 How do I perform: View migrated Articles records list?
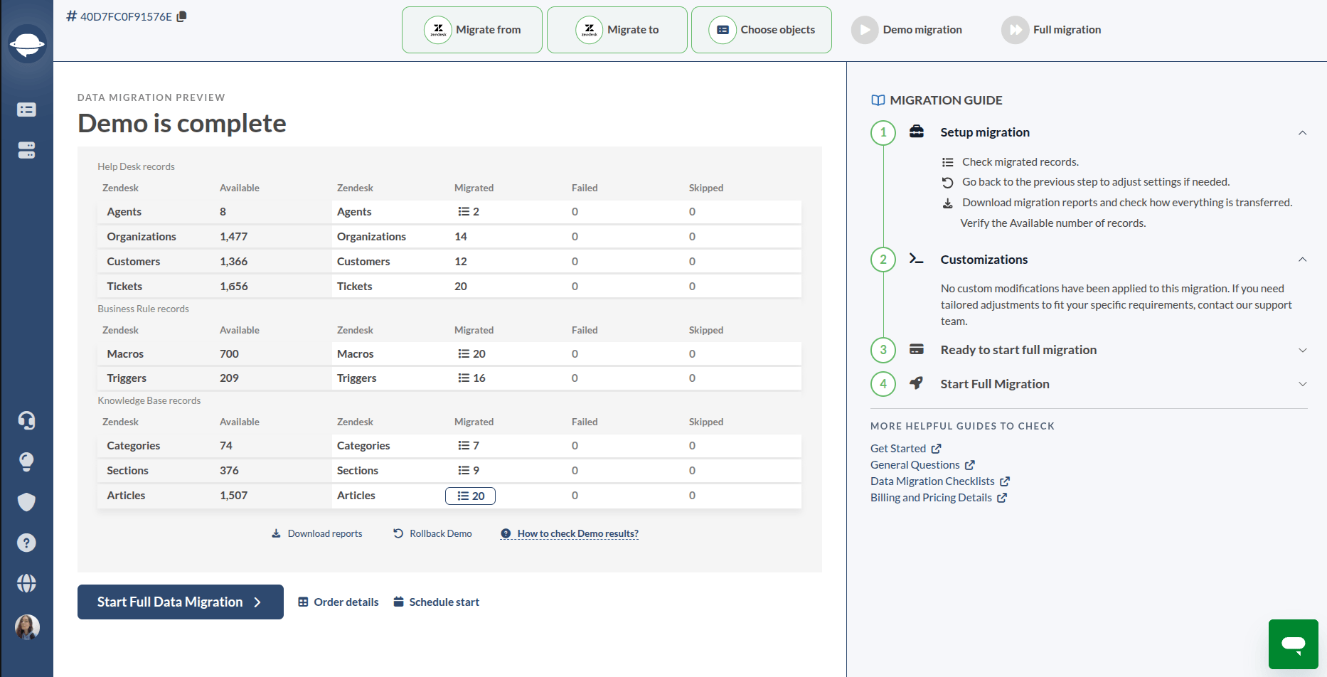470,496
